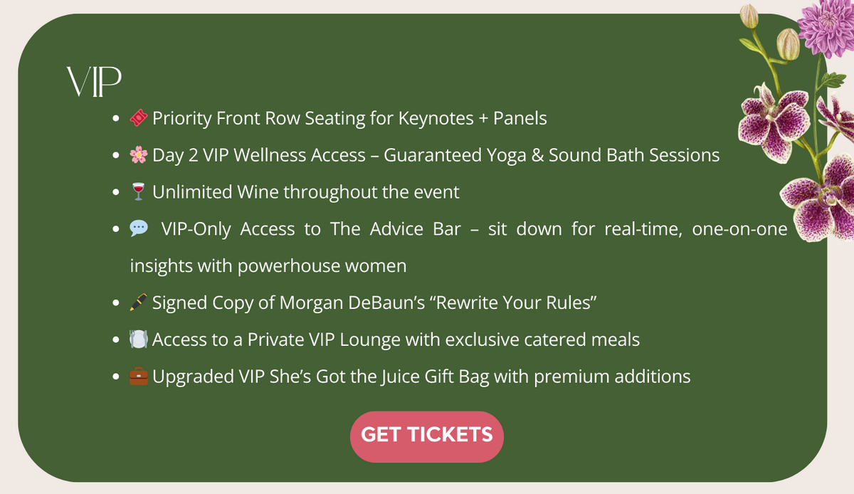Click the flower bud at the top

pyautogui.click(x=749, y=16)
